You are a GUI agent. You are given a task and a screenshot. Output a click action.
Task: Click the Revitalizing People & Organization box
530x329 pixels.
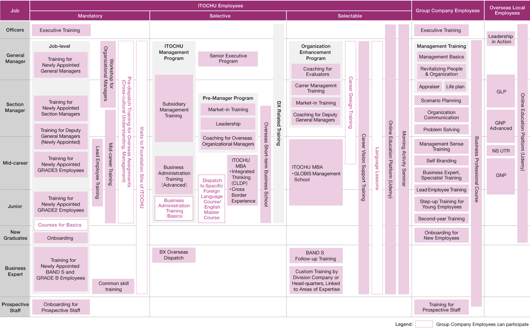click(441, 71)
